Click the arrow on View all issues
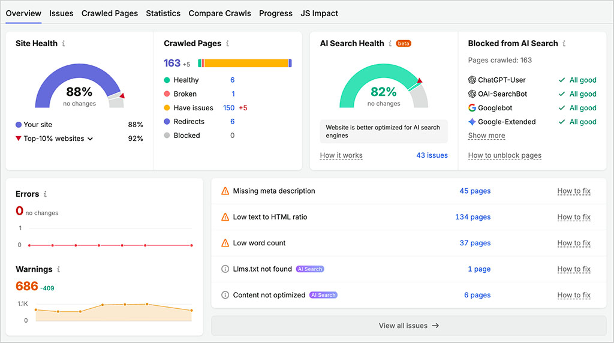 click(x=435, y=326)
